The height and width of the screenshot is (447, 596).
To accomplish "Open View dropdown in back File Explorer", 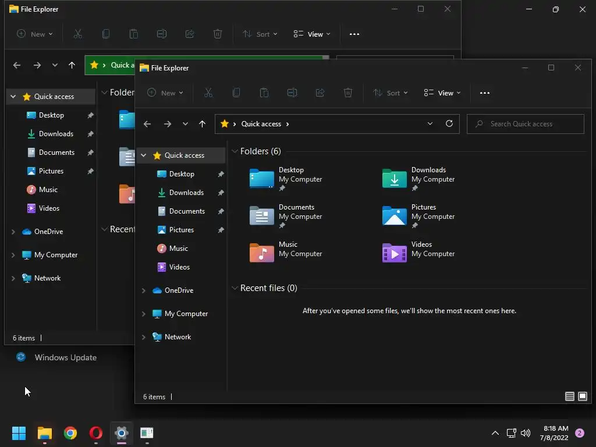I will (312, 34).
